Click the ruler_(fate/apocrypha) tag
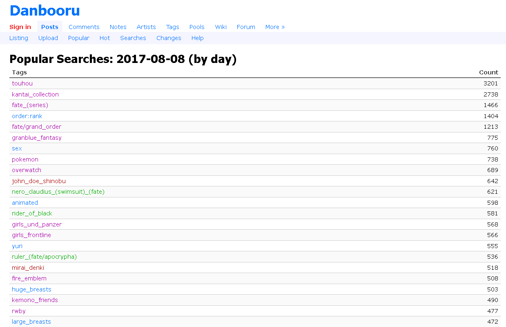 click(44, 257)
